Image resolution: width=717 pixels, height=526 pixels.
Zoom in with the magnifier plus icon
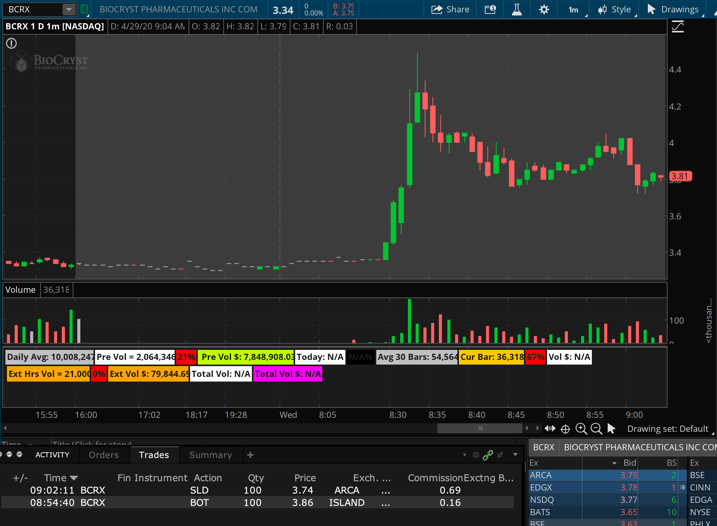(581, 429)
